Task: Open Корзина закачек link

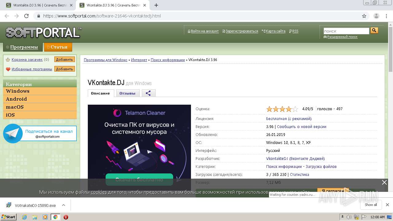Action: pos(27,60)
